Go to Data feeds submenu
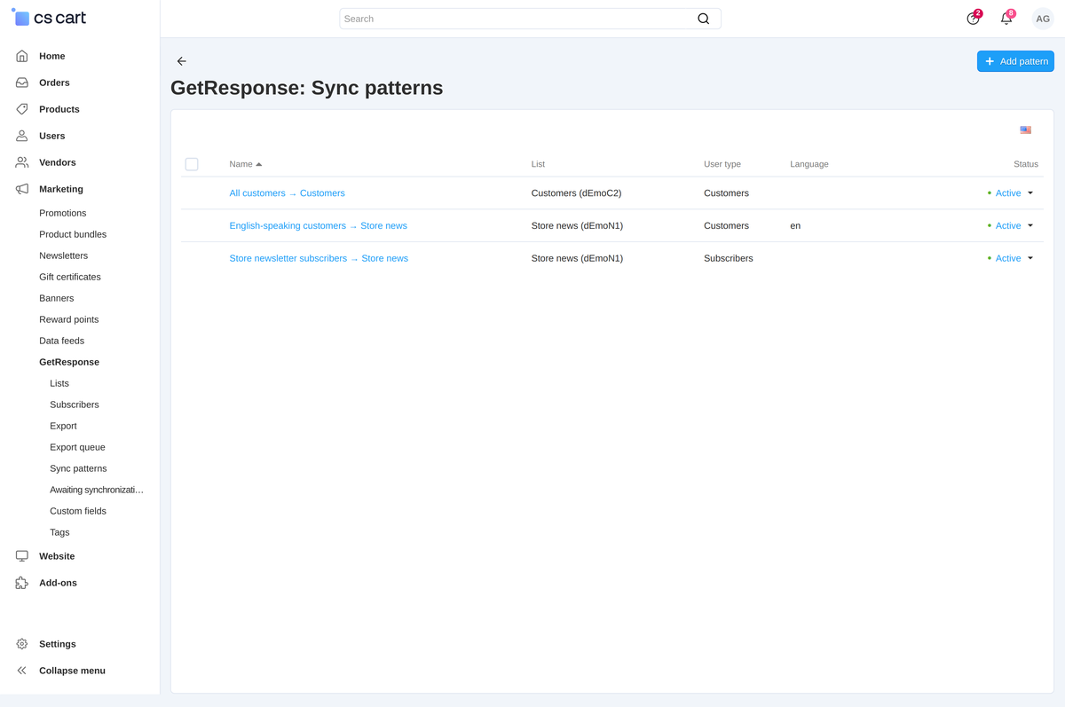The height and width of the screenshot is (707, 1065). pyautogui.click(x=62, y=341)
